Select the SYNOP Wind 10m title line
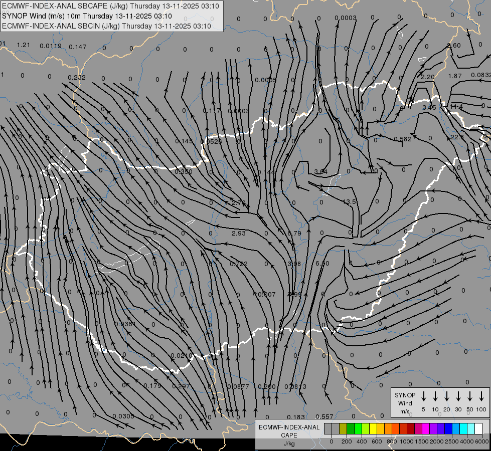 [x=87, y=16]
